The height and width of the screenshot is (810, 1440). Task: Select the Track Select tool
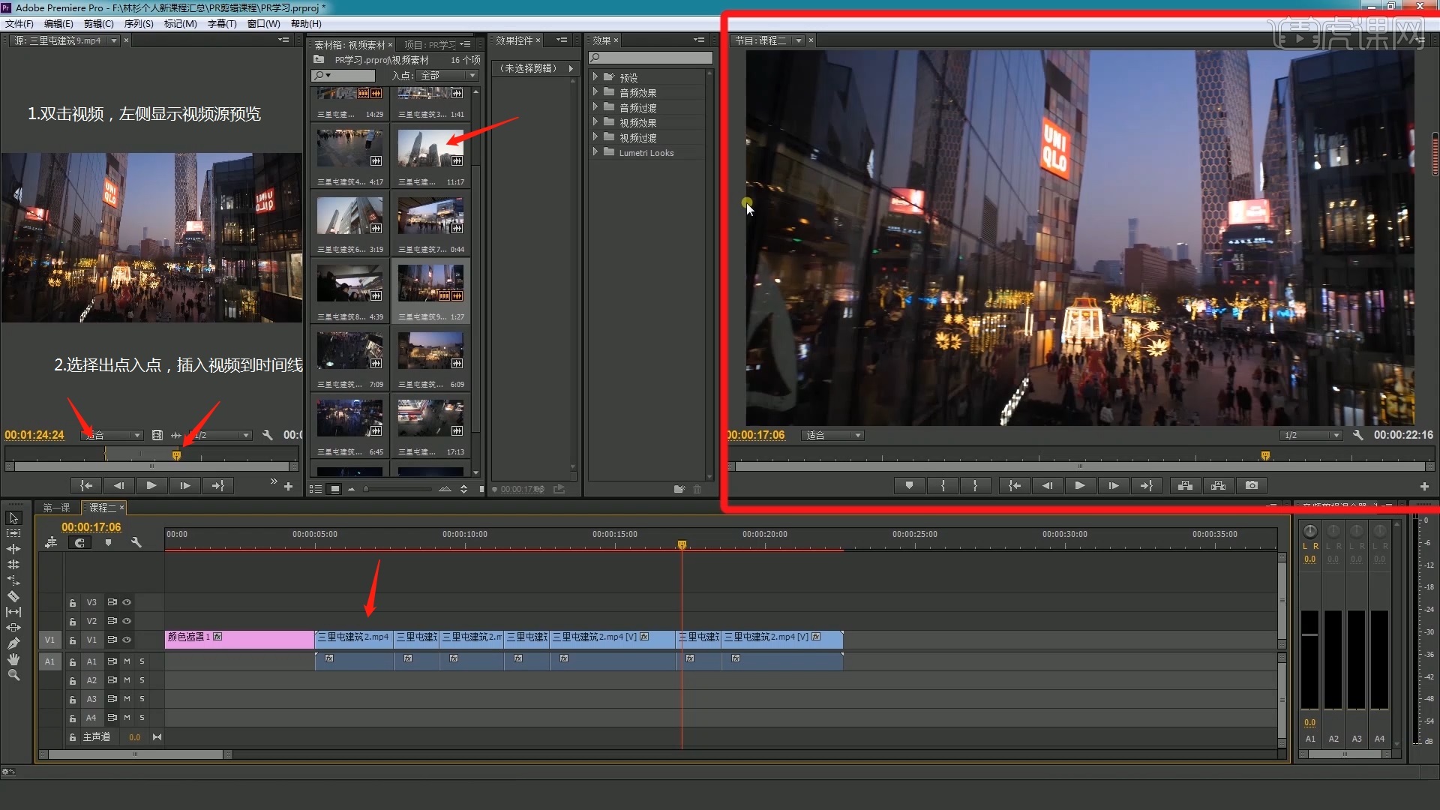[x=13, y=533]
